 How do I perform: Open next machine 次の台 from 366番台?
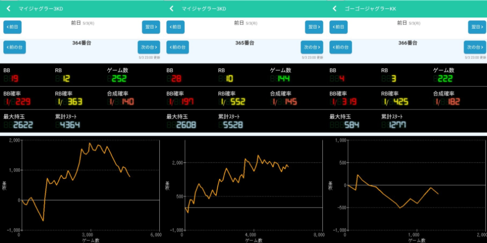pos(475,47)
